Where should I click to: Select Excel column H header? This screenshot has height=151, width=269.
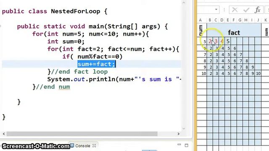click(x=246, y=20)
